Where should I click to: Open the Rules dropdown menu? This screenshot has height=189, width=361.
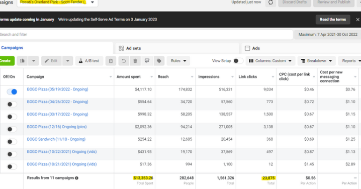[x=178, y=61]
